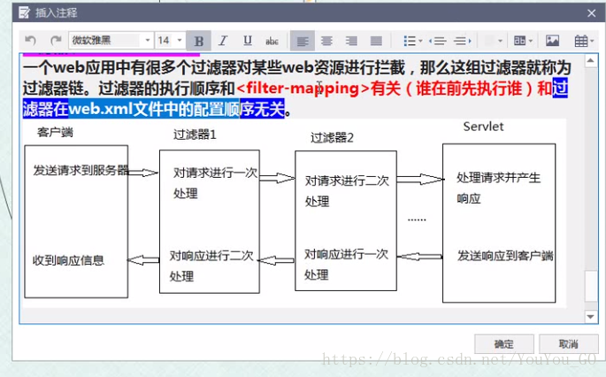This screenshot has height=377, width=606.
Task: Click the insert image icon
Action: 552,41
